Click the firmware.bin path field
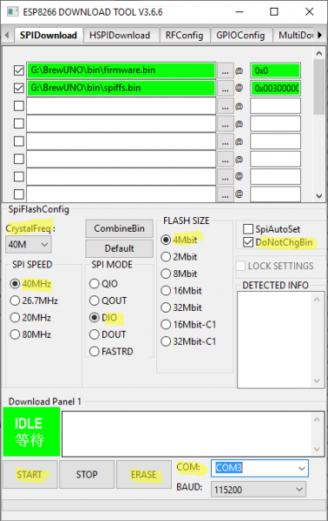The width and height of the screenshot is (328, 521). pyautogui.click(x=121, y=70)
